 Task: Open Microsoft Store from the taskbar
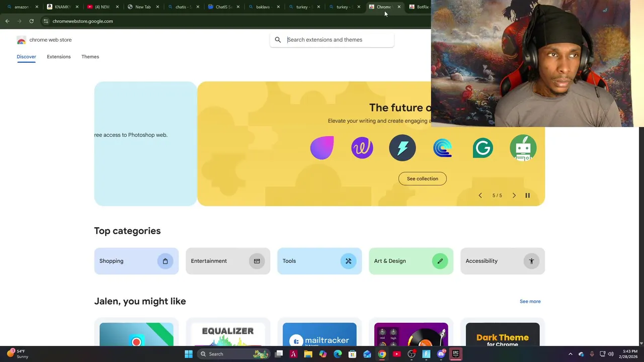pos(352,354)
